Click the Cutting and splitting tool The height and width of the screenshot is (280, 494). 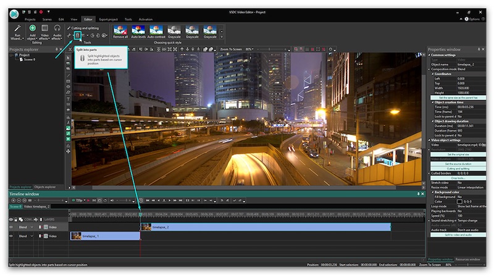tap(83, 28)
